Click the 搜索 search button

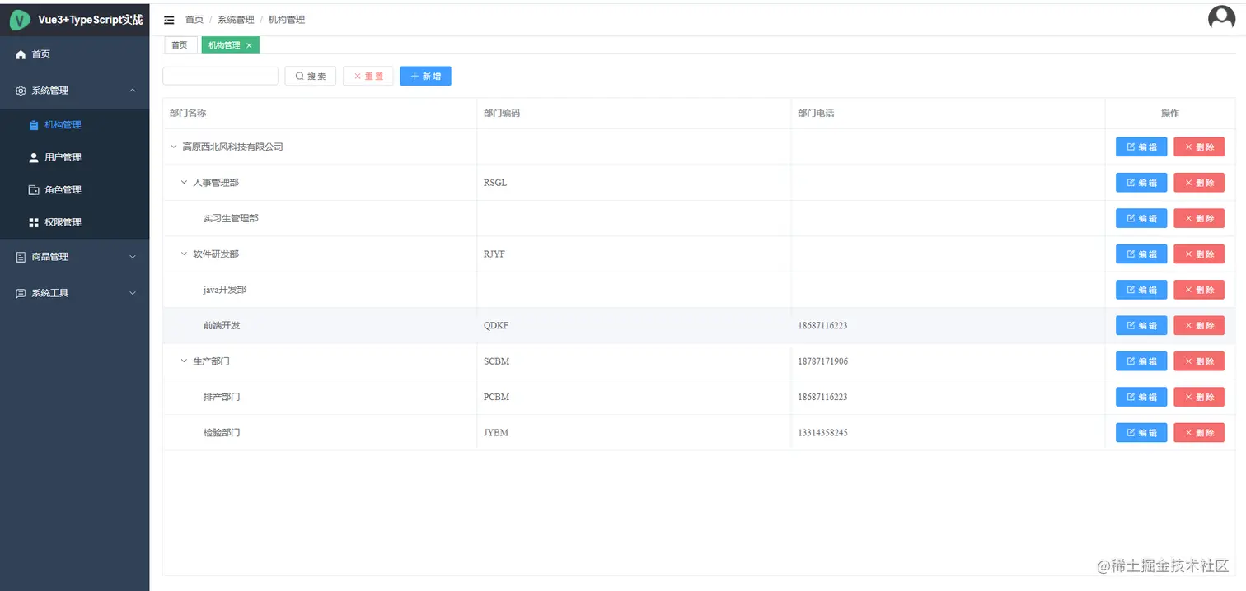coord(311,76)
